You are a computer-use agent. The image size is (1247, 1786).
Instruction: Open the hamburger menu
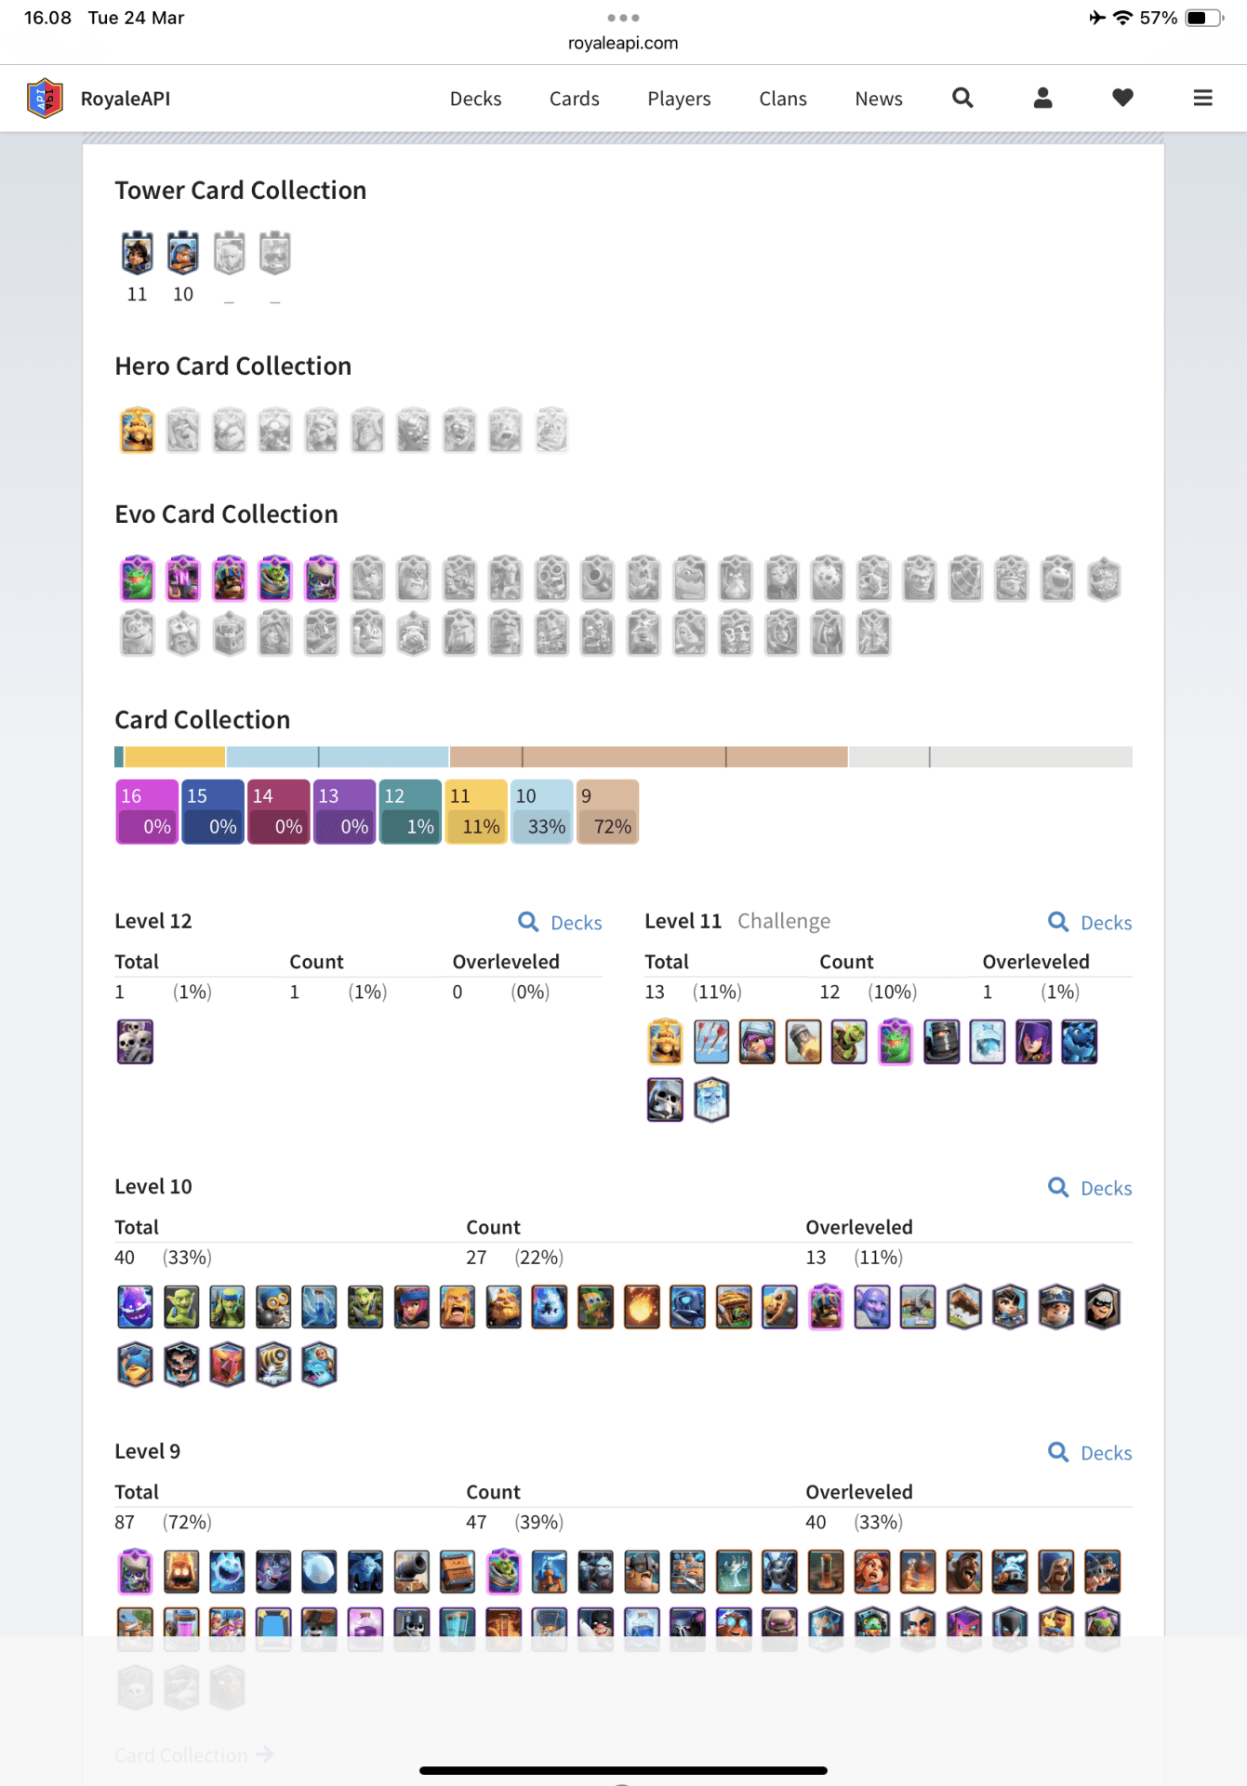click(x=1202, y=98)
